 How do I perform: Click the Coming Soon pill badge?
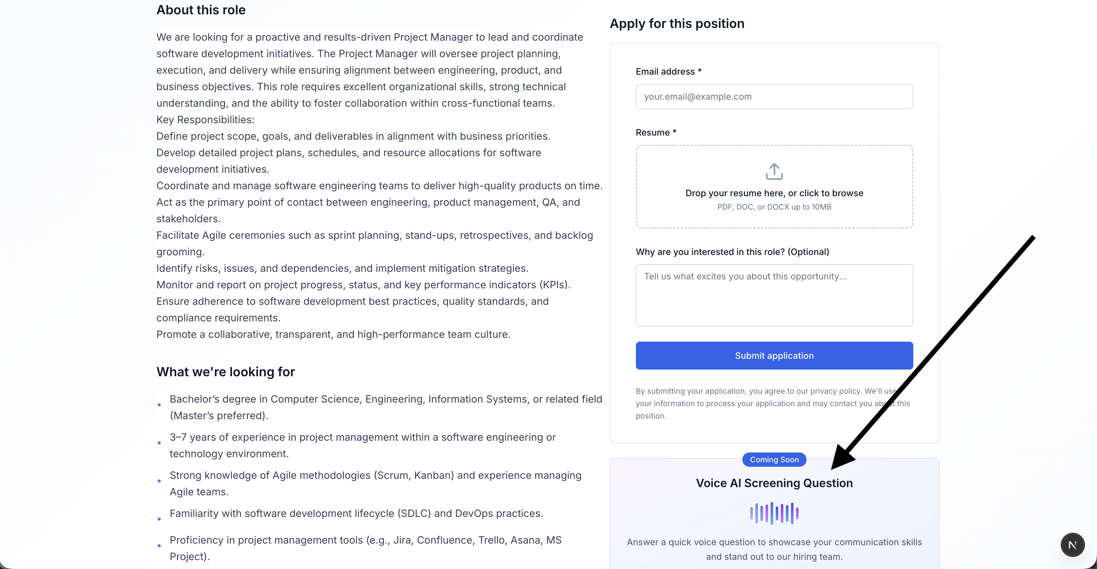(x=774, y=460)
